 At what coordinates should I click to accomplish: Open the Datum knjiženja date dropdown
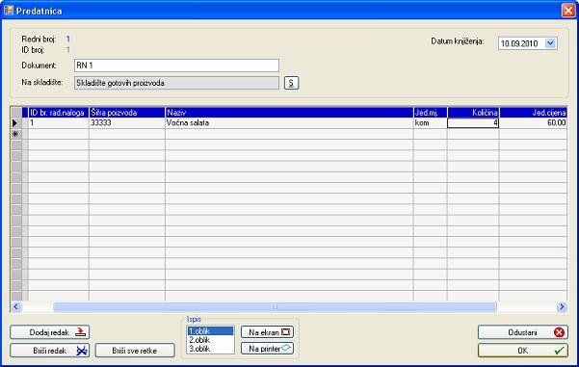(x=550, y=43)
